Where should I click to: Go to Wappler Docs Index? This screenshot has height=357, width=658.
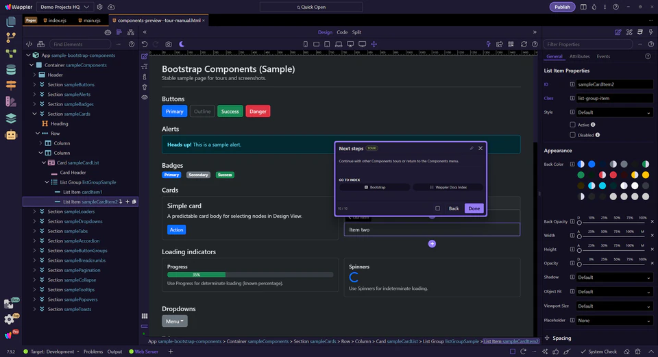[x=448, y=187]
